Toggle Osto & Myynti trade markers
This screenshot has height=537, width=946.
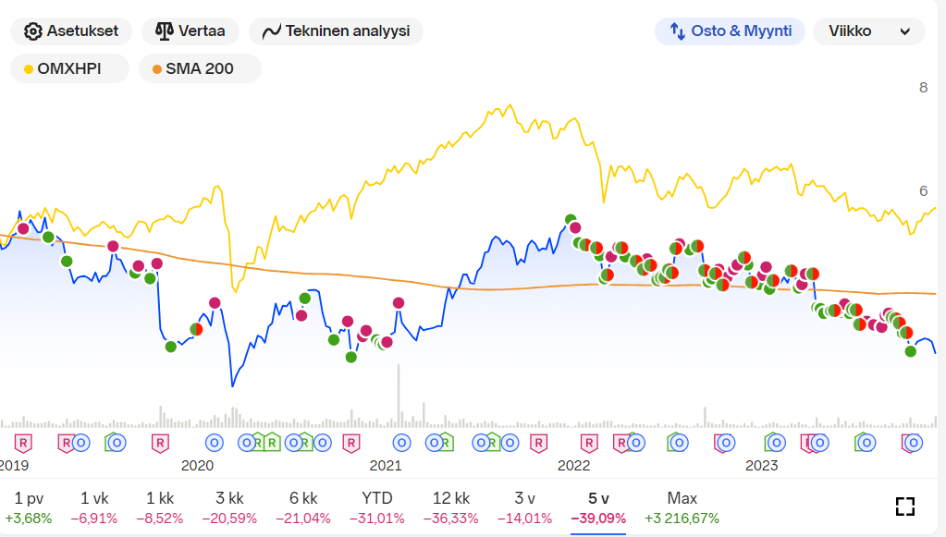pyautogui.click(x=730, y=31)
